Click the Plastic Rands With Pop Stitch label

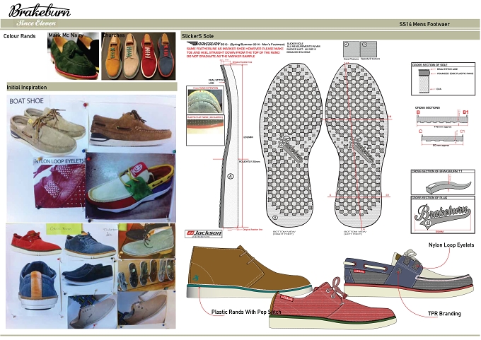pos(246,312)
